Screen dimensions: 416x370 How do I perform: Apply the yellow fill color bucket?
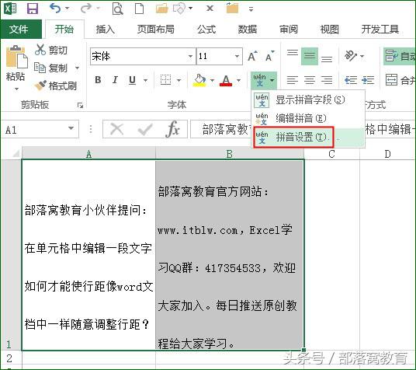click(x=199, y=80)
